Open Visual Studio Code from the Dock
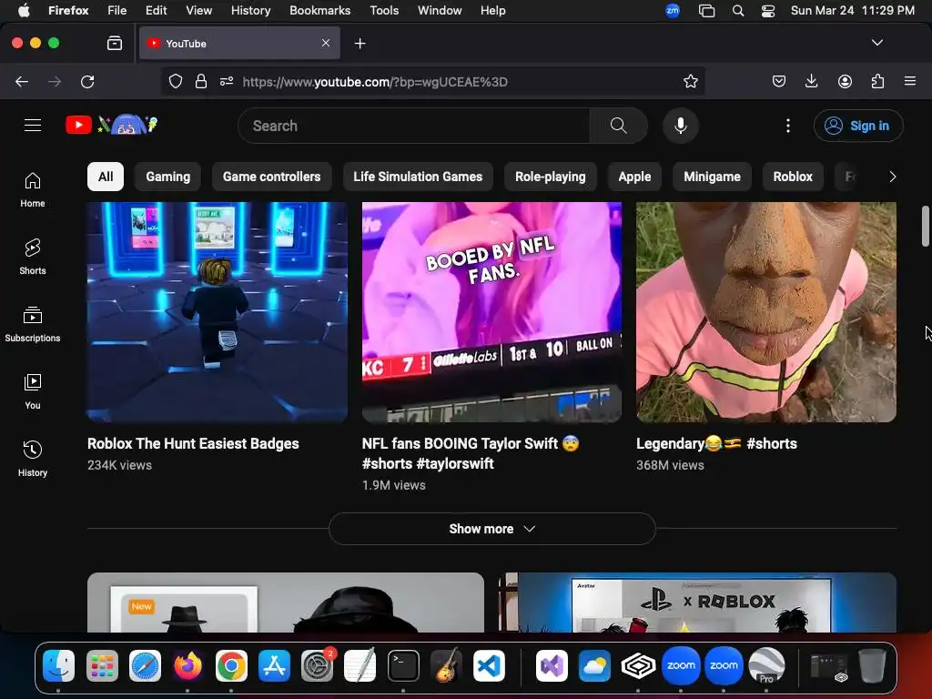Screen dimensions: 932x699 tap(489, 665)
